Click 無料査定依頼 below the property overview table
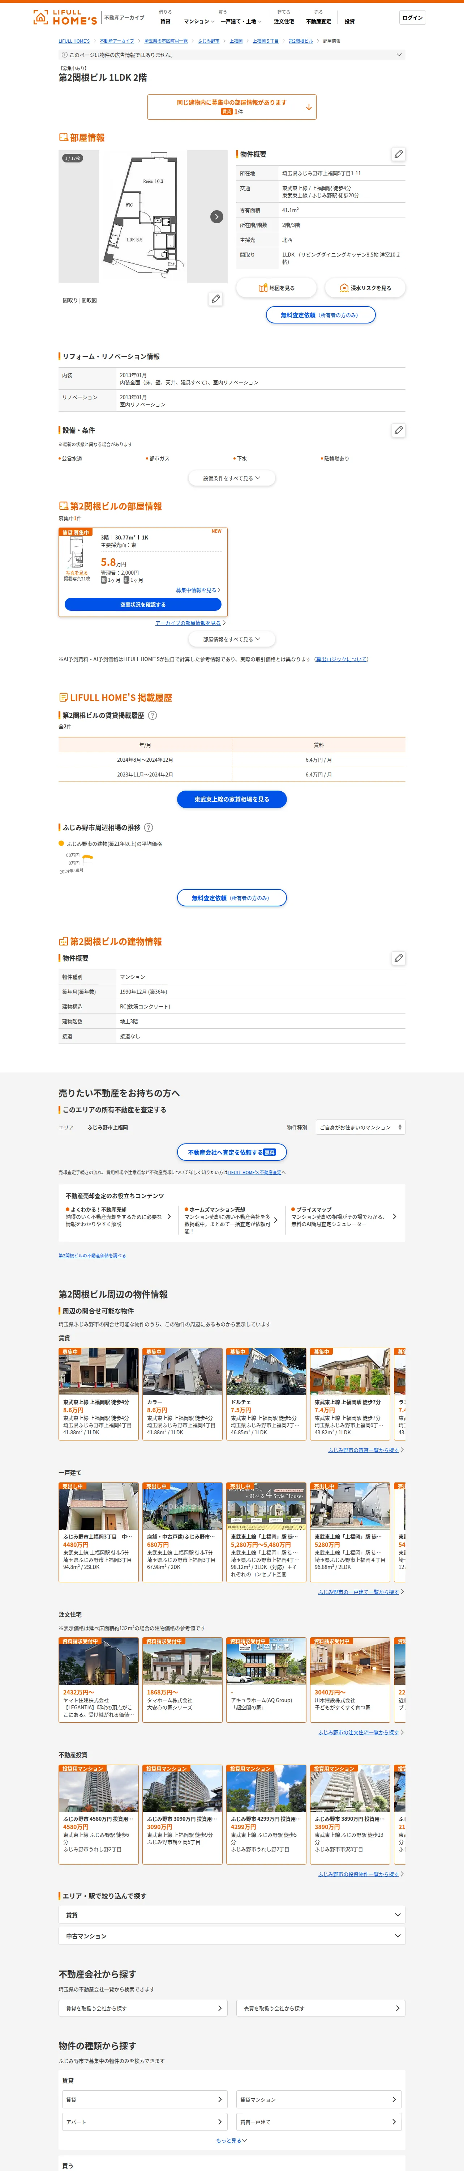Image resolution: width=464 pixels, height=2171 pixels. [321, 315]
